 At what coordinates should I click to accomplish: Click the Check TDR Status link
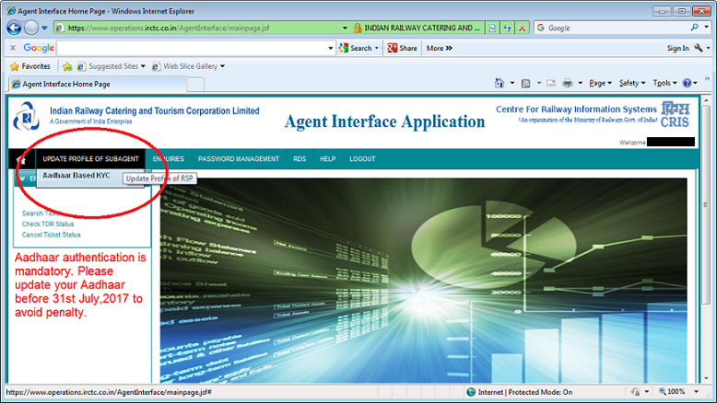(x=48, y=225)
